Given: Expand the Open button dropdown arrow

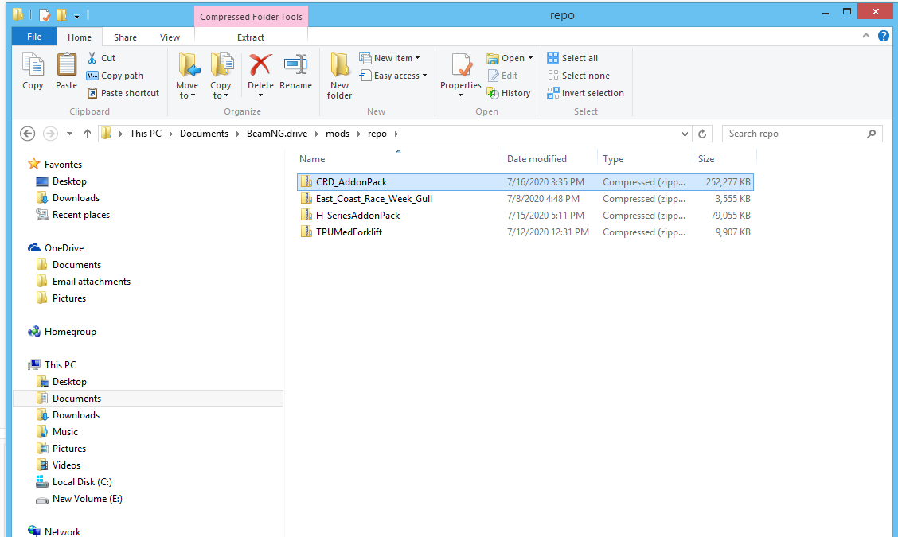Looking at the screenshot, I should tap(530, 58).
